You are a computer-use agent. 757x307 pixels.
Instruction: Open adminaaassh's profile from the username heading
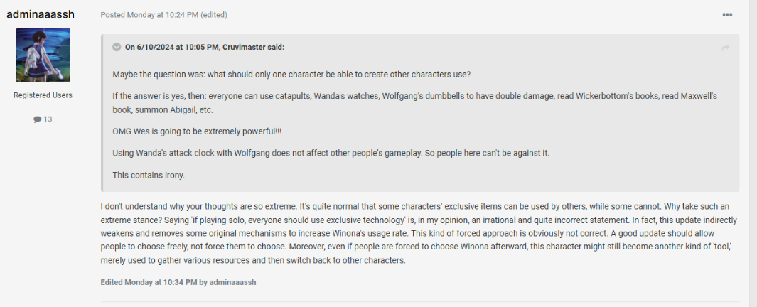[x=41, y=14]
